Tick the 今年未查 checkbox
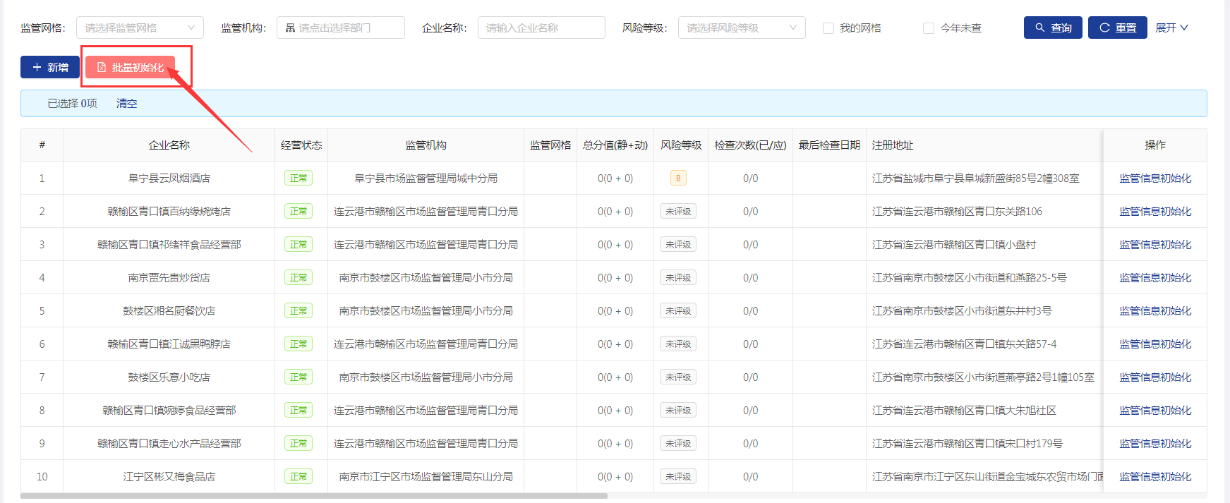Image resolution: width=1230 pixels, height=503 pixels. (929, 28)
